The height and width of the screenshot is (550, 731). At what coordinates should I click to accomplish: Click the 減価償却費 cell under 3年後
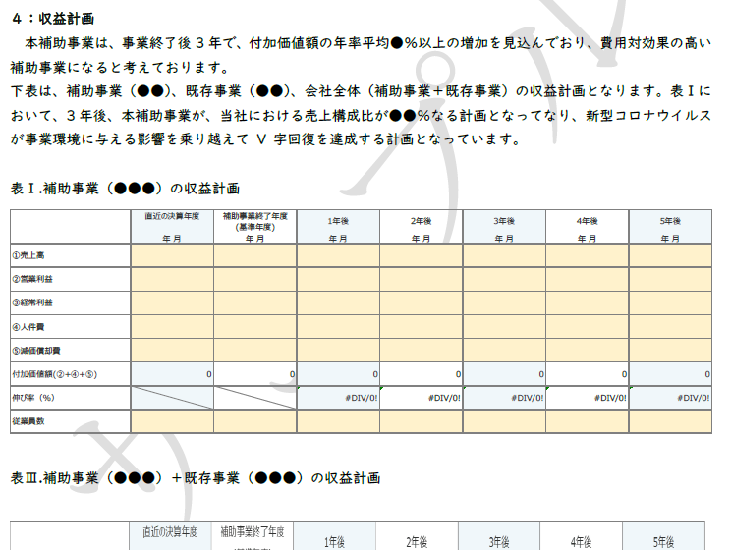coord(504,351)
